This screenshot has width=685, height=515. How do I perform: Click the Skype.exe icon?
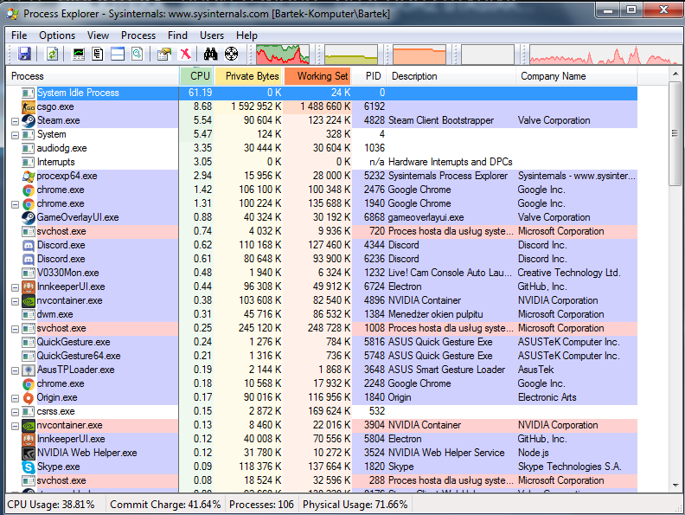click(x=29, y=467)
